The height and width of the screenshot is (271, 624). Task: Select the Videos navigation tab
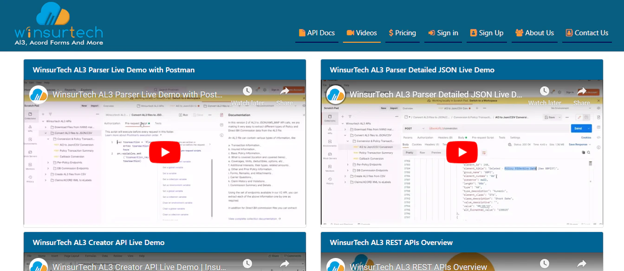tap(362, 33)
